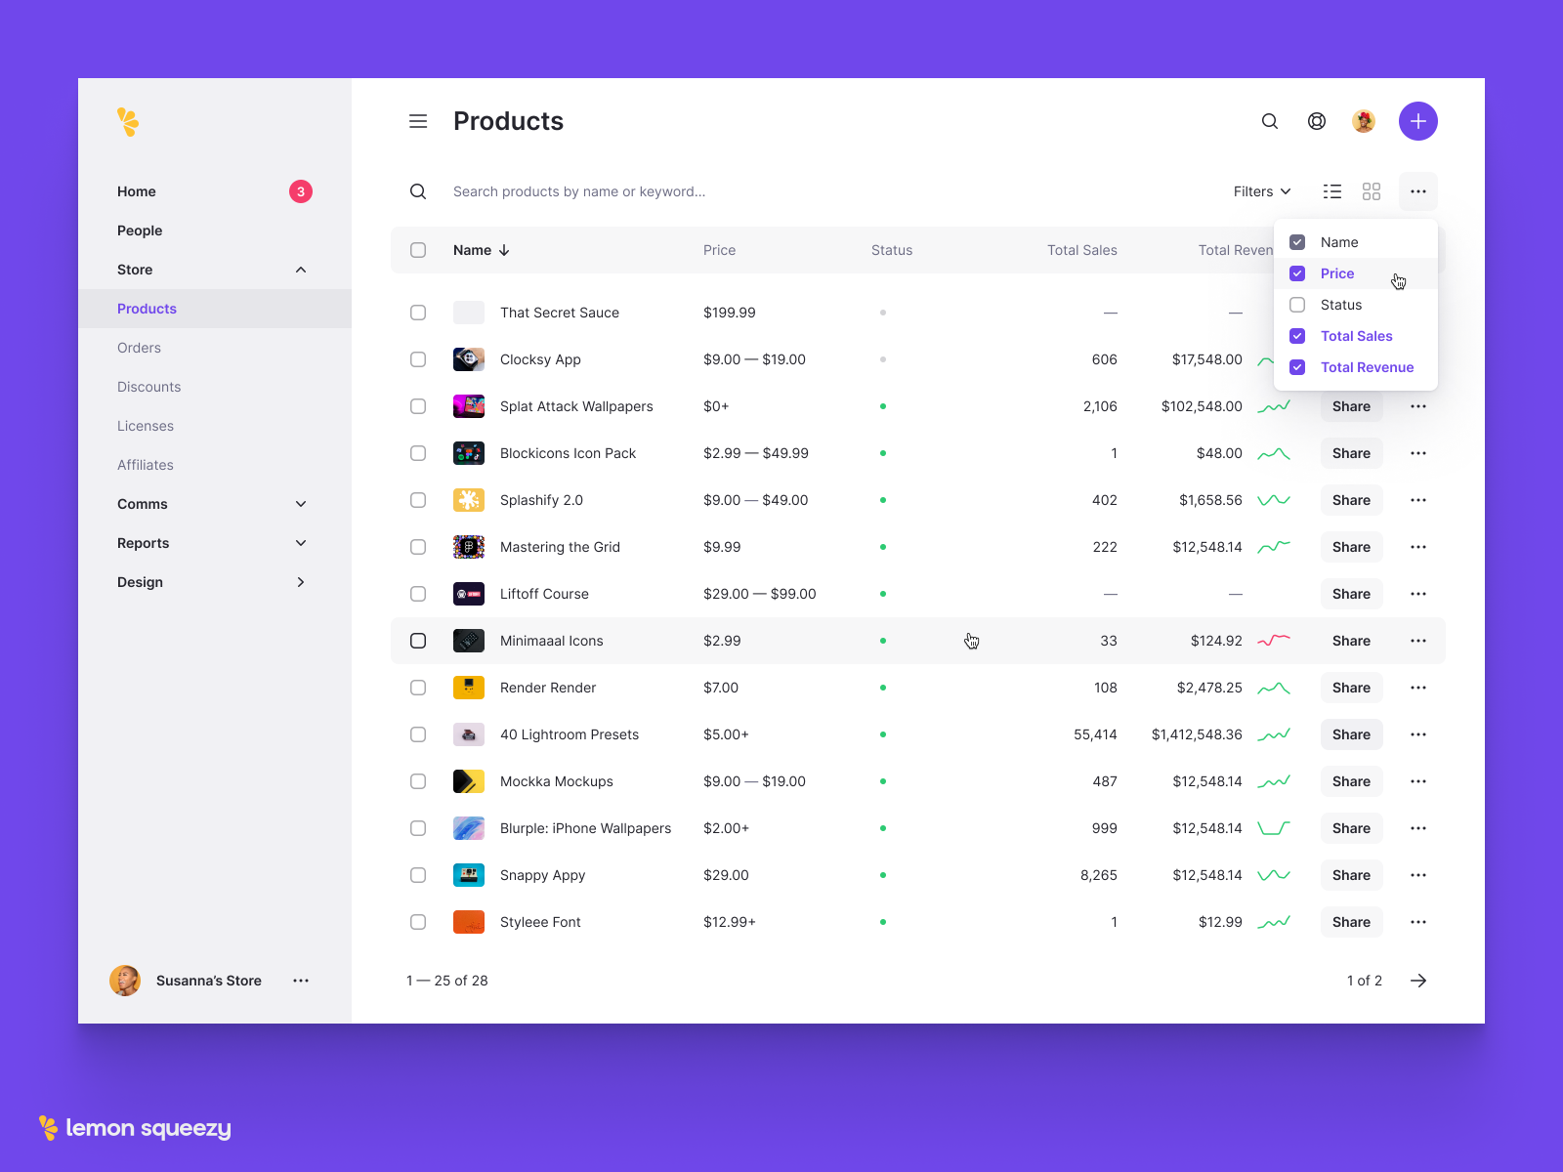Go to next page arrow
Image resolution: width=1563 pixels, height=1172 pixels.
pyautogui.click(x=1418, y=981)
